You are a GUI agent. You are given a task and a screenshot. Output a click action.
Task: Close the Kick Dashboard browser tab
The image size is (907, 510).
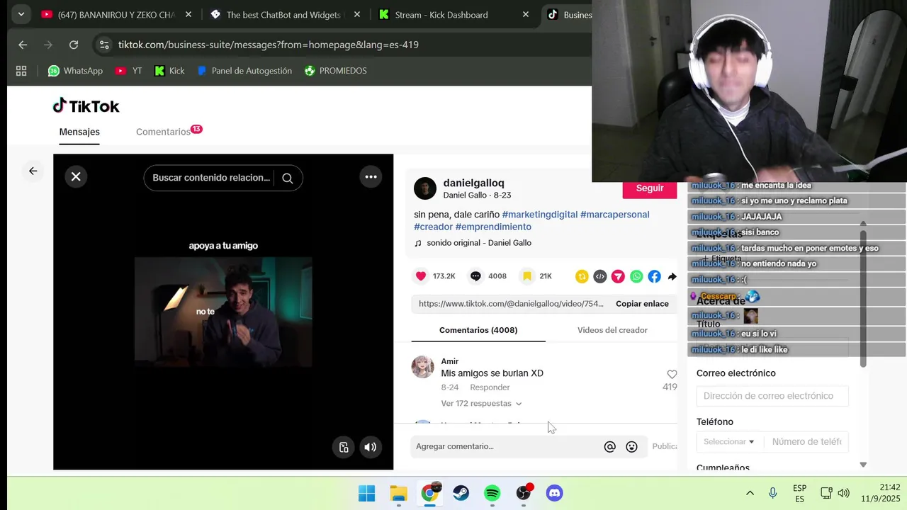pyautogui.click(x=526, y=14)
